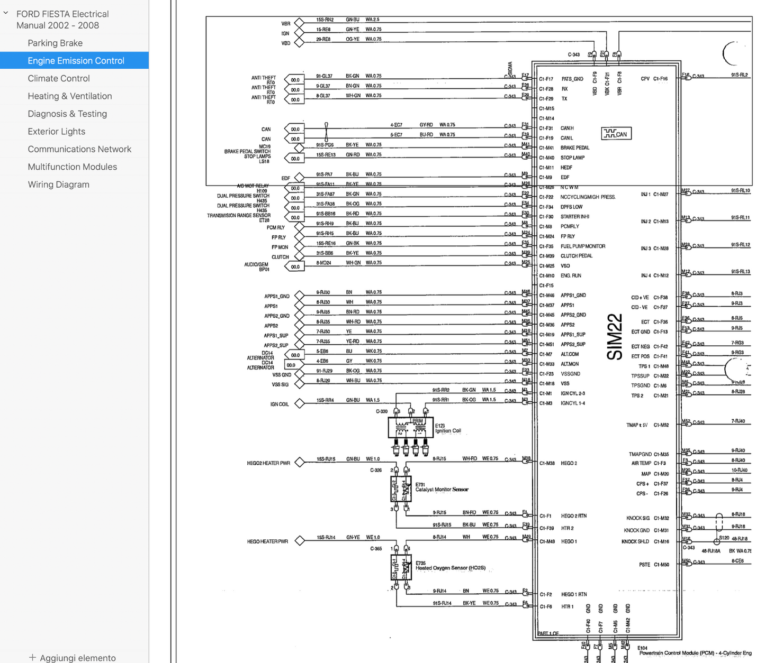The image size is (765, 663).
Task: Open the Wiring Diagram entry
Action: point(58,185)
